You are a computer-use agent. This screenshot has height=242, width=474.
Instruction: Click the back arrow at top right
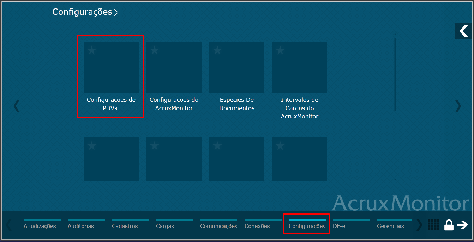pos(464,31)
